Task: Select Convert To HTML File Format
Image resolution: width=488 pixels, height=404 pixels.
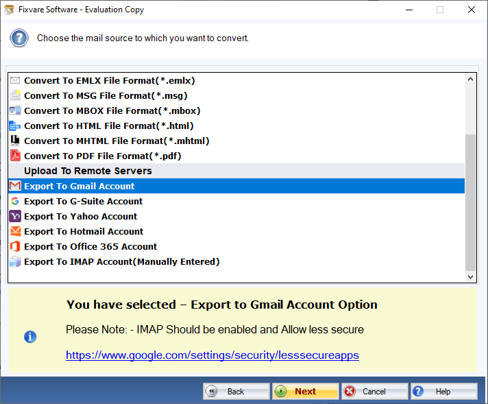Action: (236, 126)
